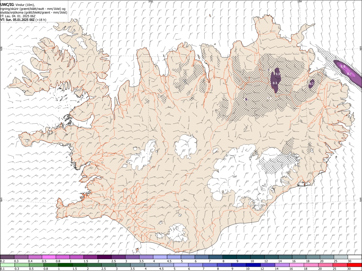Pick the medium green 0.5 swatch in lower scale
362x271 pixels.
pyautogui.click(x=36, y=265)
